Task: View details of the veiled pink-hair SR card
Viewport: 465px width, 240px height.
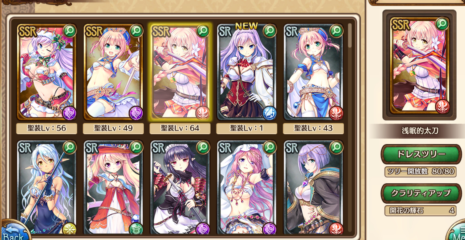Action: pyautogui.click(x=270, y=147)
